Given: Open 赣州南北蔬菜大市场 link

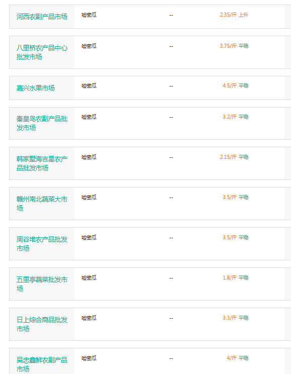Looking at the screenshot, I should pyautogui.click(x=42, y=204).
